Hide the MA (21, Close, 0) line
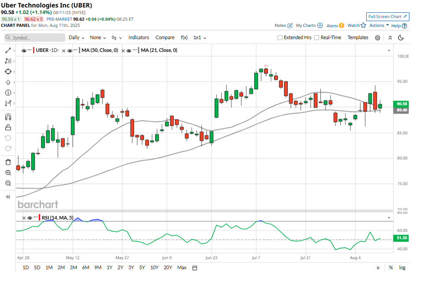This screenshot has width=427, height=300. (x=129, y=51)
